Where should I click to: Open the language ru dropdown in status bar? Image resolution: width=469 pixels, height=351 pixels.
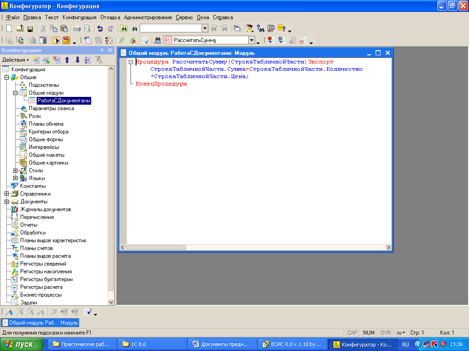(401, 333)
